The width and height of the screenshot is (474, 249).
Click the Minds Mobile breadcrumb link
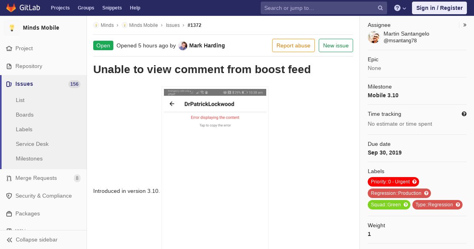coord(143,25)
